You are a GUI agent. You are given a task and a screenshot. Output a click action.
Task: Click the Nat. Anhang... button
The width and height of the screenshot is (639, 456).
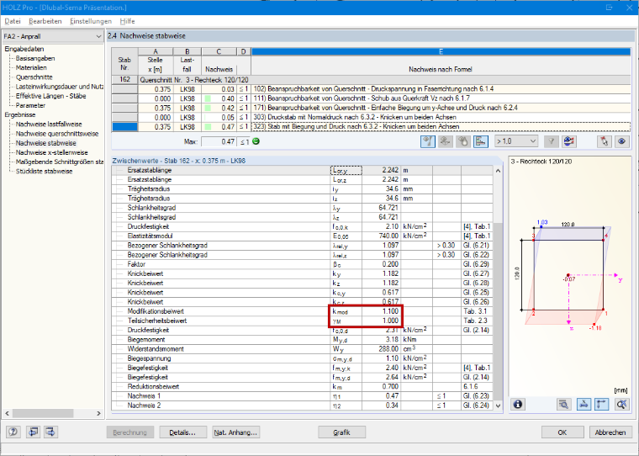tap(235, 432)
